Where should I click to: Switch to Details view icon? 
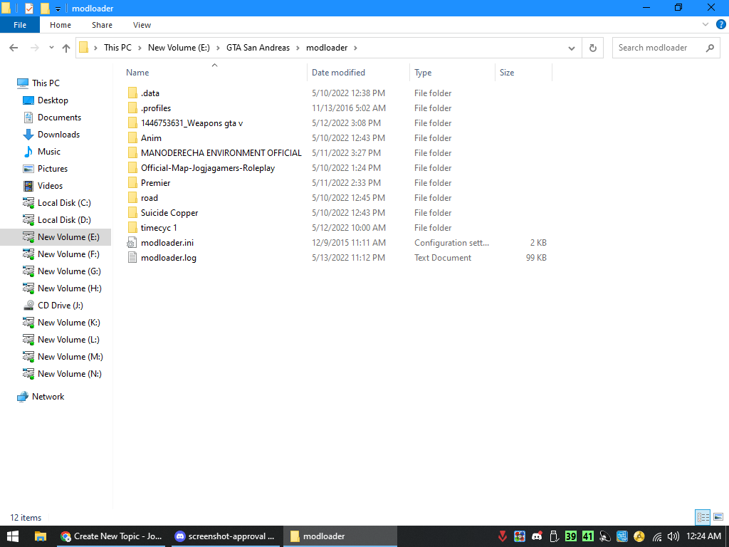[x=703, y=517]
